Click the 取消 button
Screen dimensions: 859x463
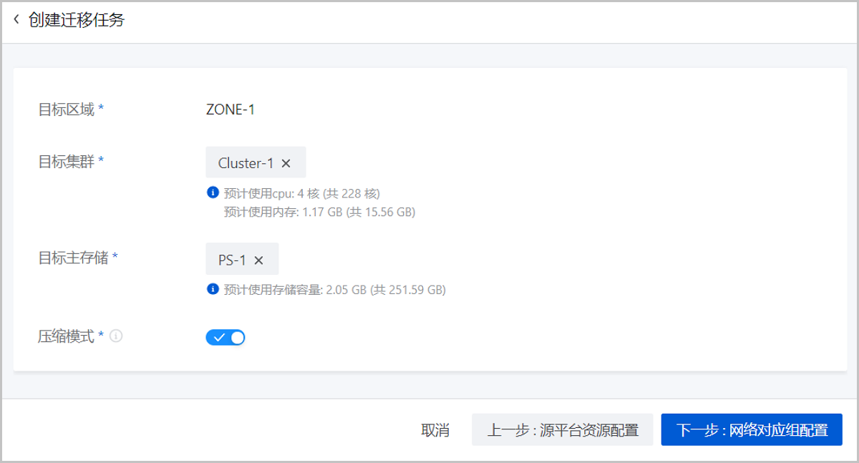click(435, 430)
